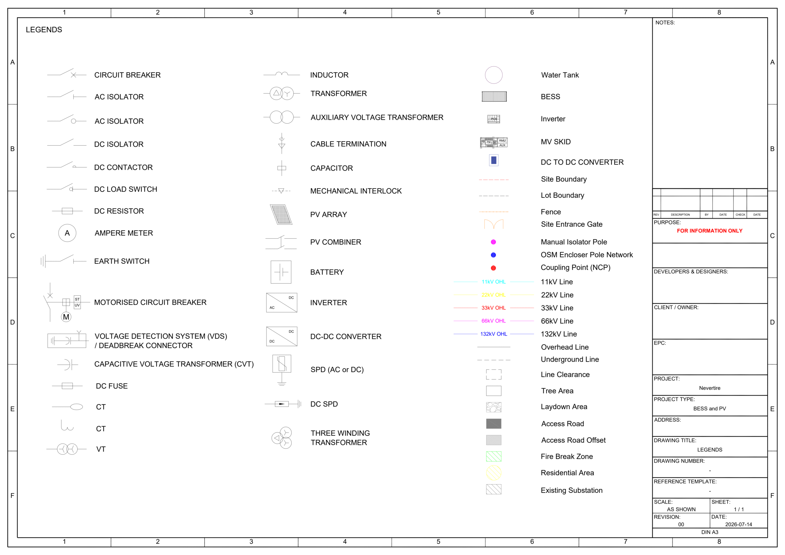Click the cyan 11kV OHL line label
The image size is (785, 555).
click(x=494, y=282)
